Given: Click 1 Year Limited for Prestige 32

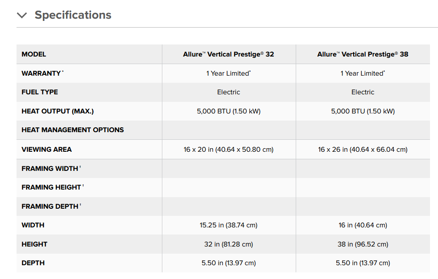Looking at the screenshot, I should click(228, 73).
